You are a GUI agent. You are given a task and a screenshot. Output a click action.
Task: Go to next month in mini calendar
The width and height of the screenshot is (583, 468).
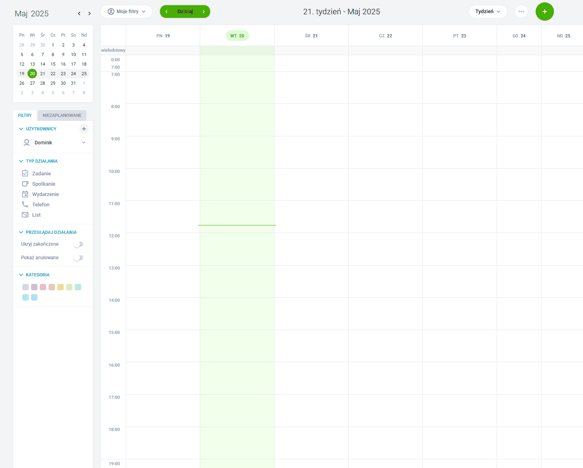[90, 14]
